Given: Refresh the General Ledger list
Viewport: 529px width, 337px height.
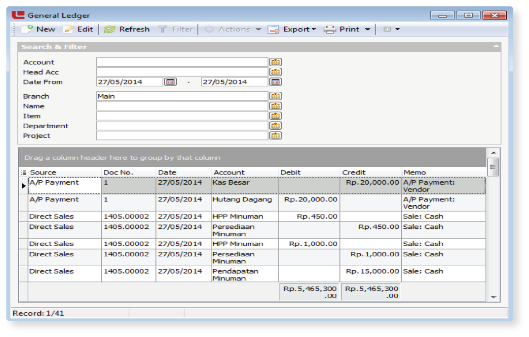Looking at the screenshot, I should [x=127, y=29].
